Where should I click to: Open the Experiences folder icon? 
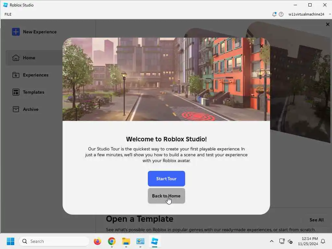16,75
